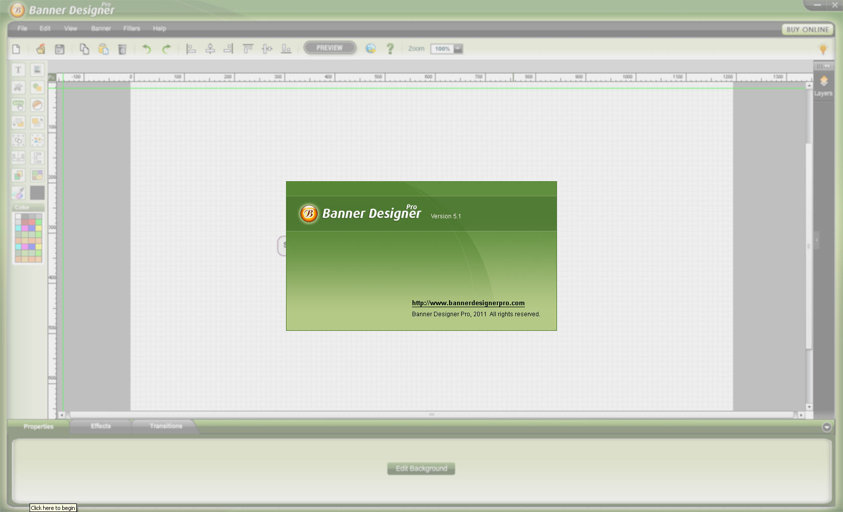Collapse the Properties panel with bottom chevron
The width and height of the screenshot is (843, 512).
point(826,426)
